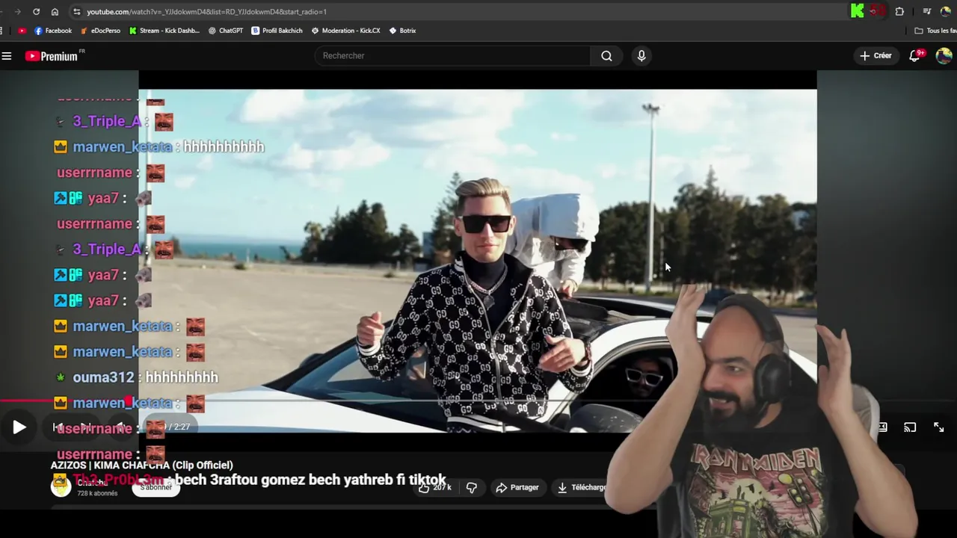The height and width of the screenshot is (538, 957).
Task: Open Stream - Kick Dashboard bookmark
Action: pos(164,31)
